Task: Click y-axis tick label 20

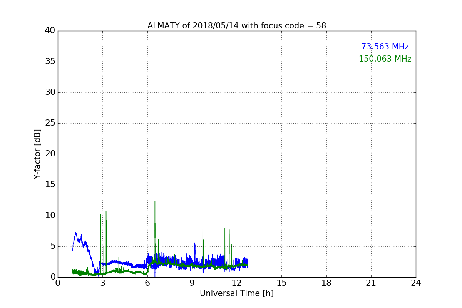Action: 50,154
